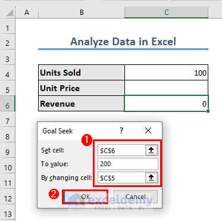Cancel the Goal Seek dialog
Image resolution: width=222 pixels, height=221 pixels.
(x=136, y=197)
